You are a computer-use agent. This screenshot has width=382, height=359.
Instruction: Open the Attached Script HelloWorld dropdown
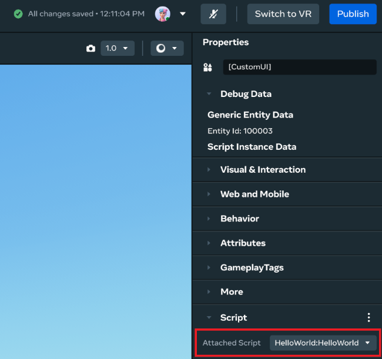[x=323, y=343]
